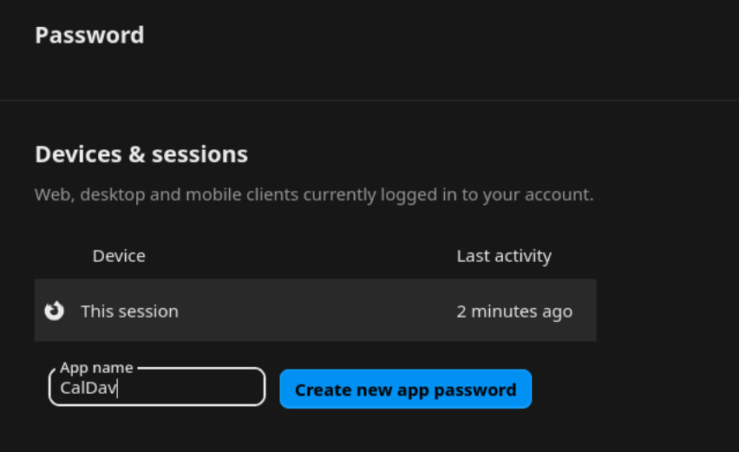
Task: Click the logged-in clients description text
Action: (x=314, y=194)
